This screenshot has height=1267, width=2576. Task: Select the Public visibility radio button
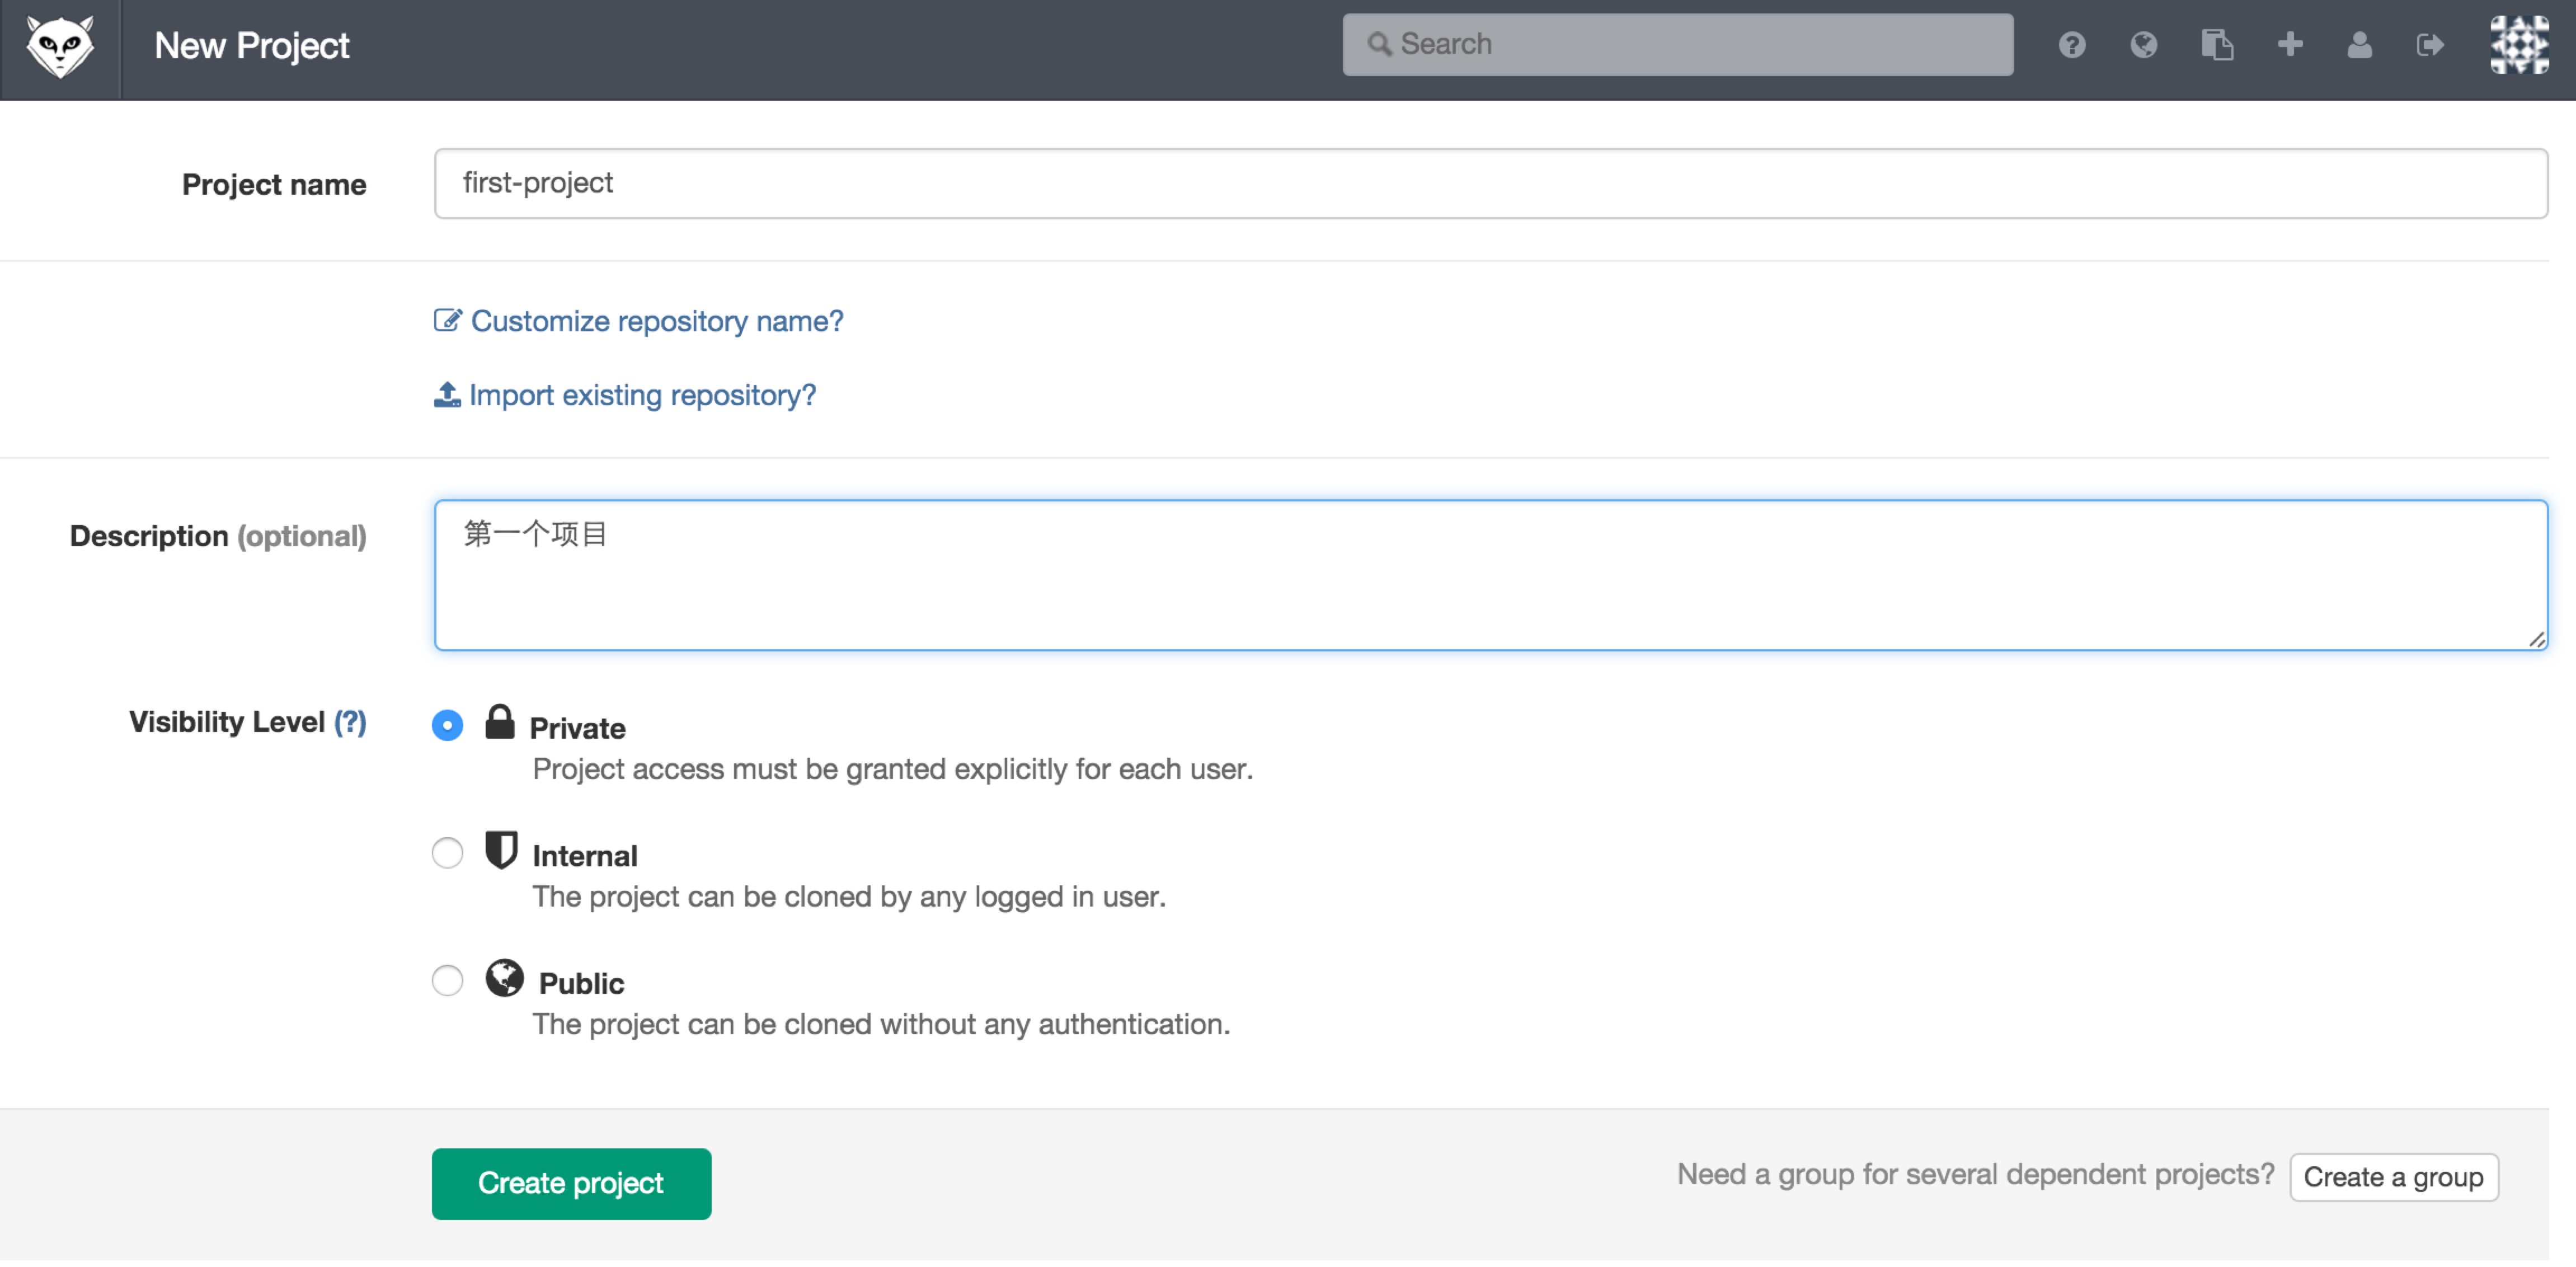click(x=447, y=980)
